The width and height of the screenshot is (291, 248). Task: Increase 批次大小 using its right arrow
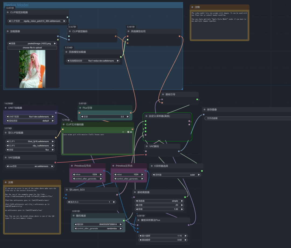(x=114, y=202)
